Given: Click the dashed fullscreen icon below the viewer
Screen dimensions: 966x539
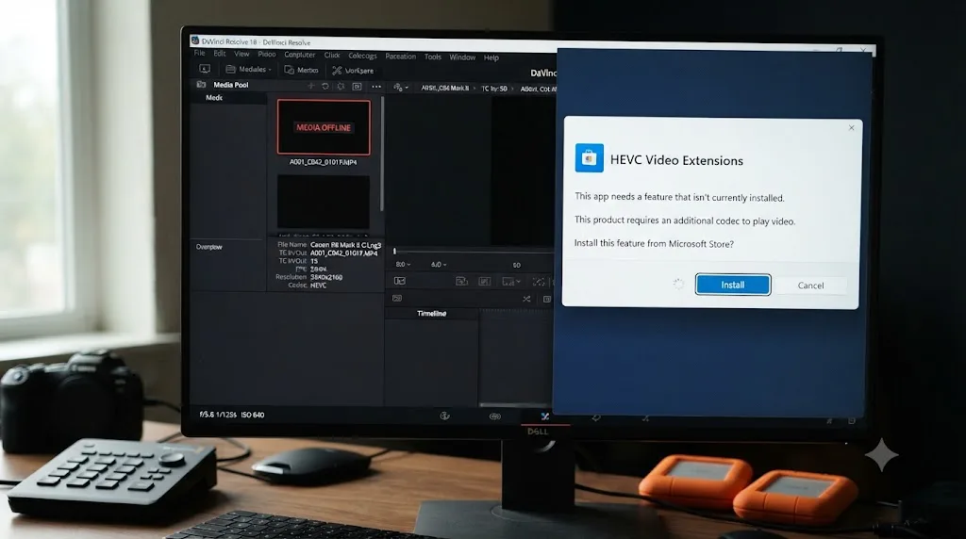Looking at the screenshot, I should point(539,282).
